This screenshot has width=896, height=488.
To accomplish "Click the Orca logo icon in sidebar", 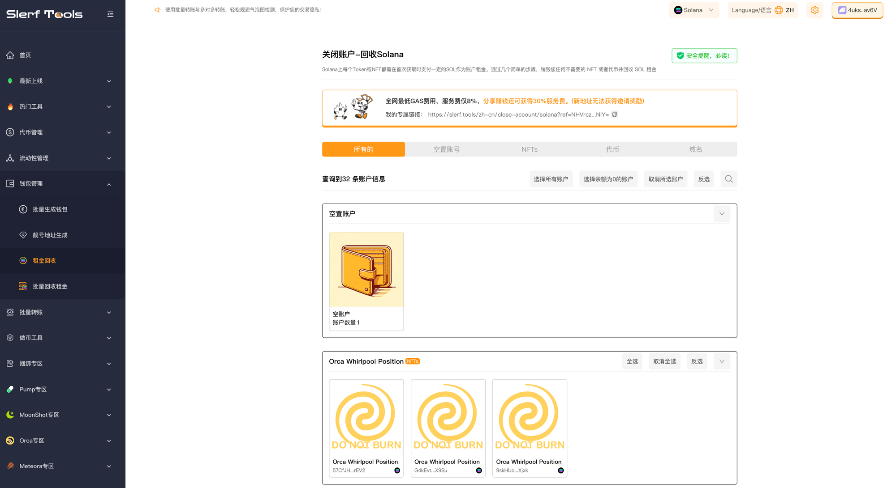I will pos(10,441).
